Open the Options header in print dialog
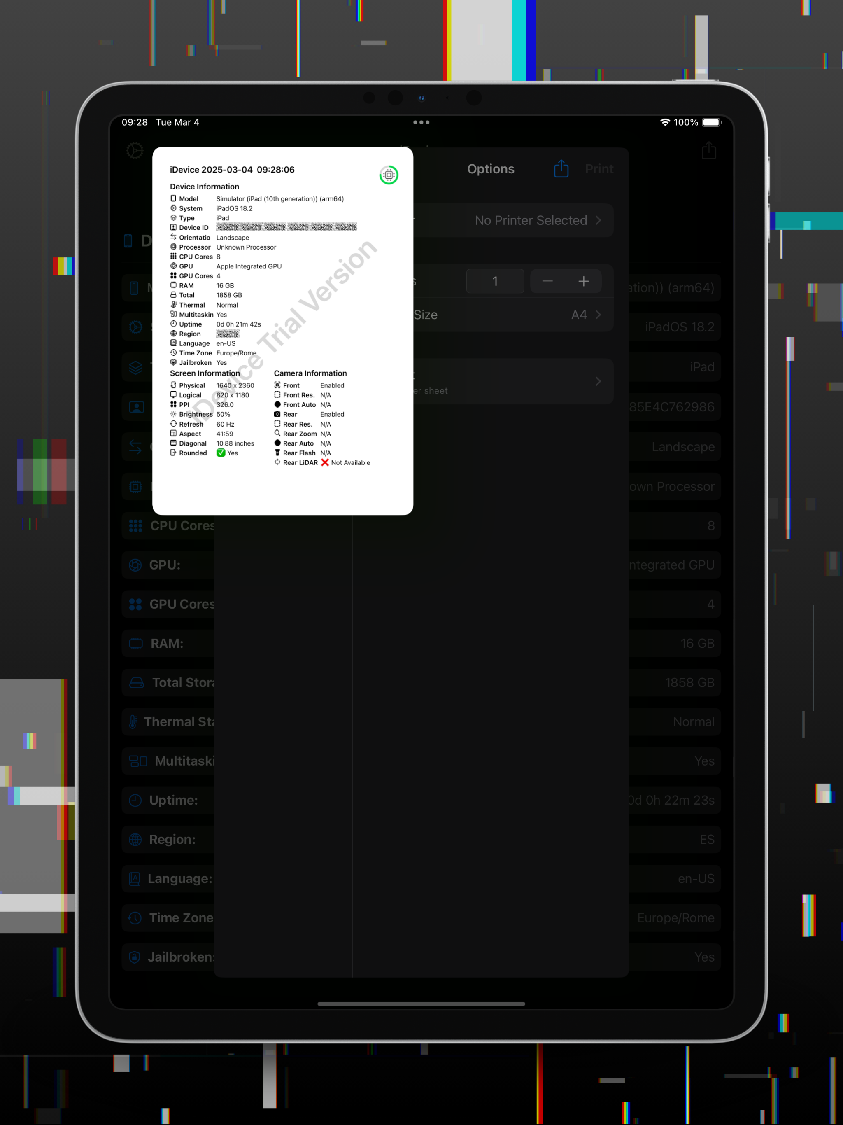This screenshot has width=843, height=1125. pyautogui.click(x=491, y=169)
